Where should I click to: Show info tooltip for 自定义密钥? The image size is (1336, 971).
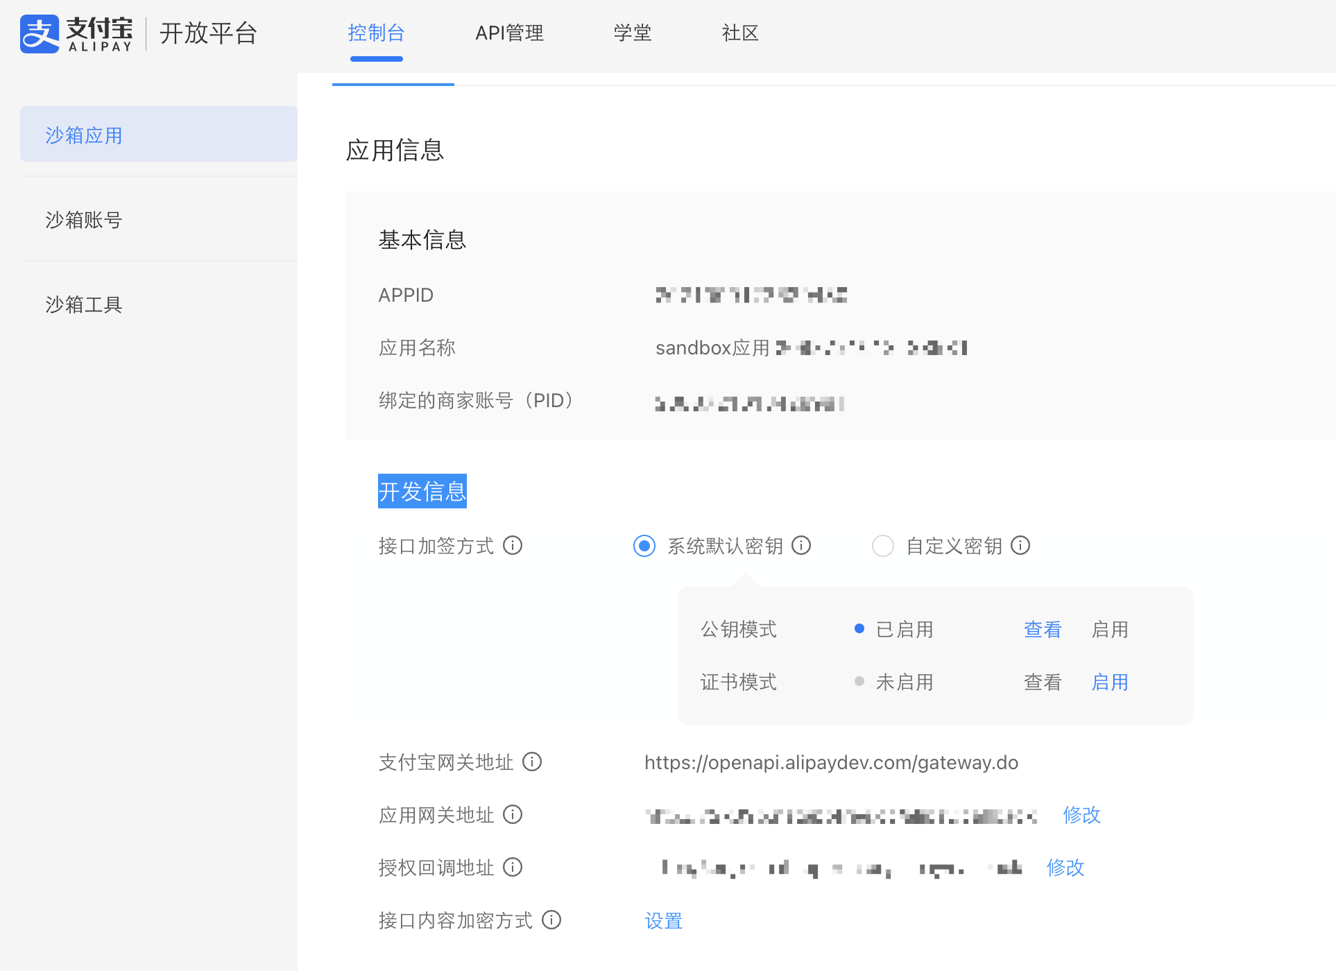[x=1020, y=546]
